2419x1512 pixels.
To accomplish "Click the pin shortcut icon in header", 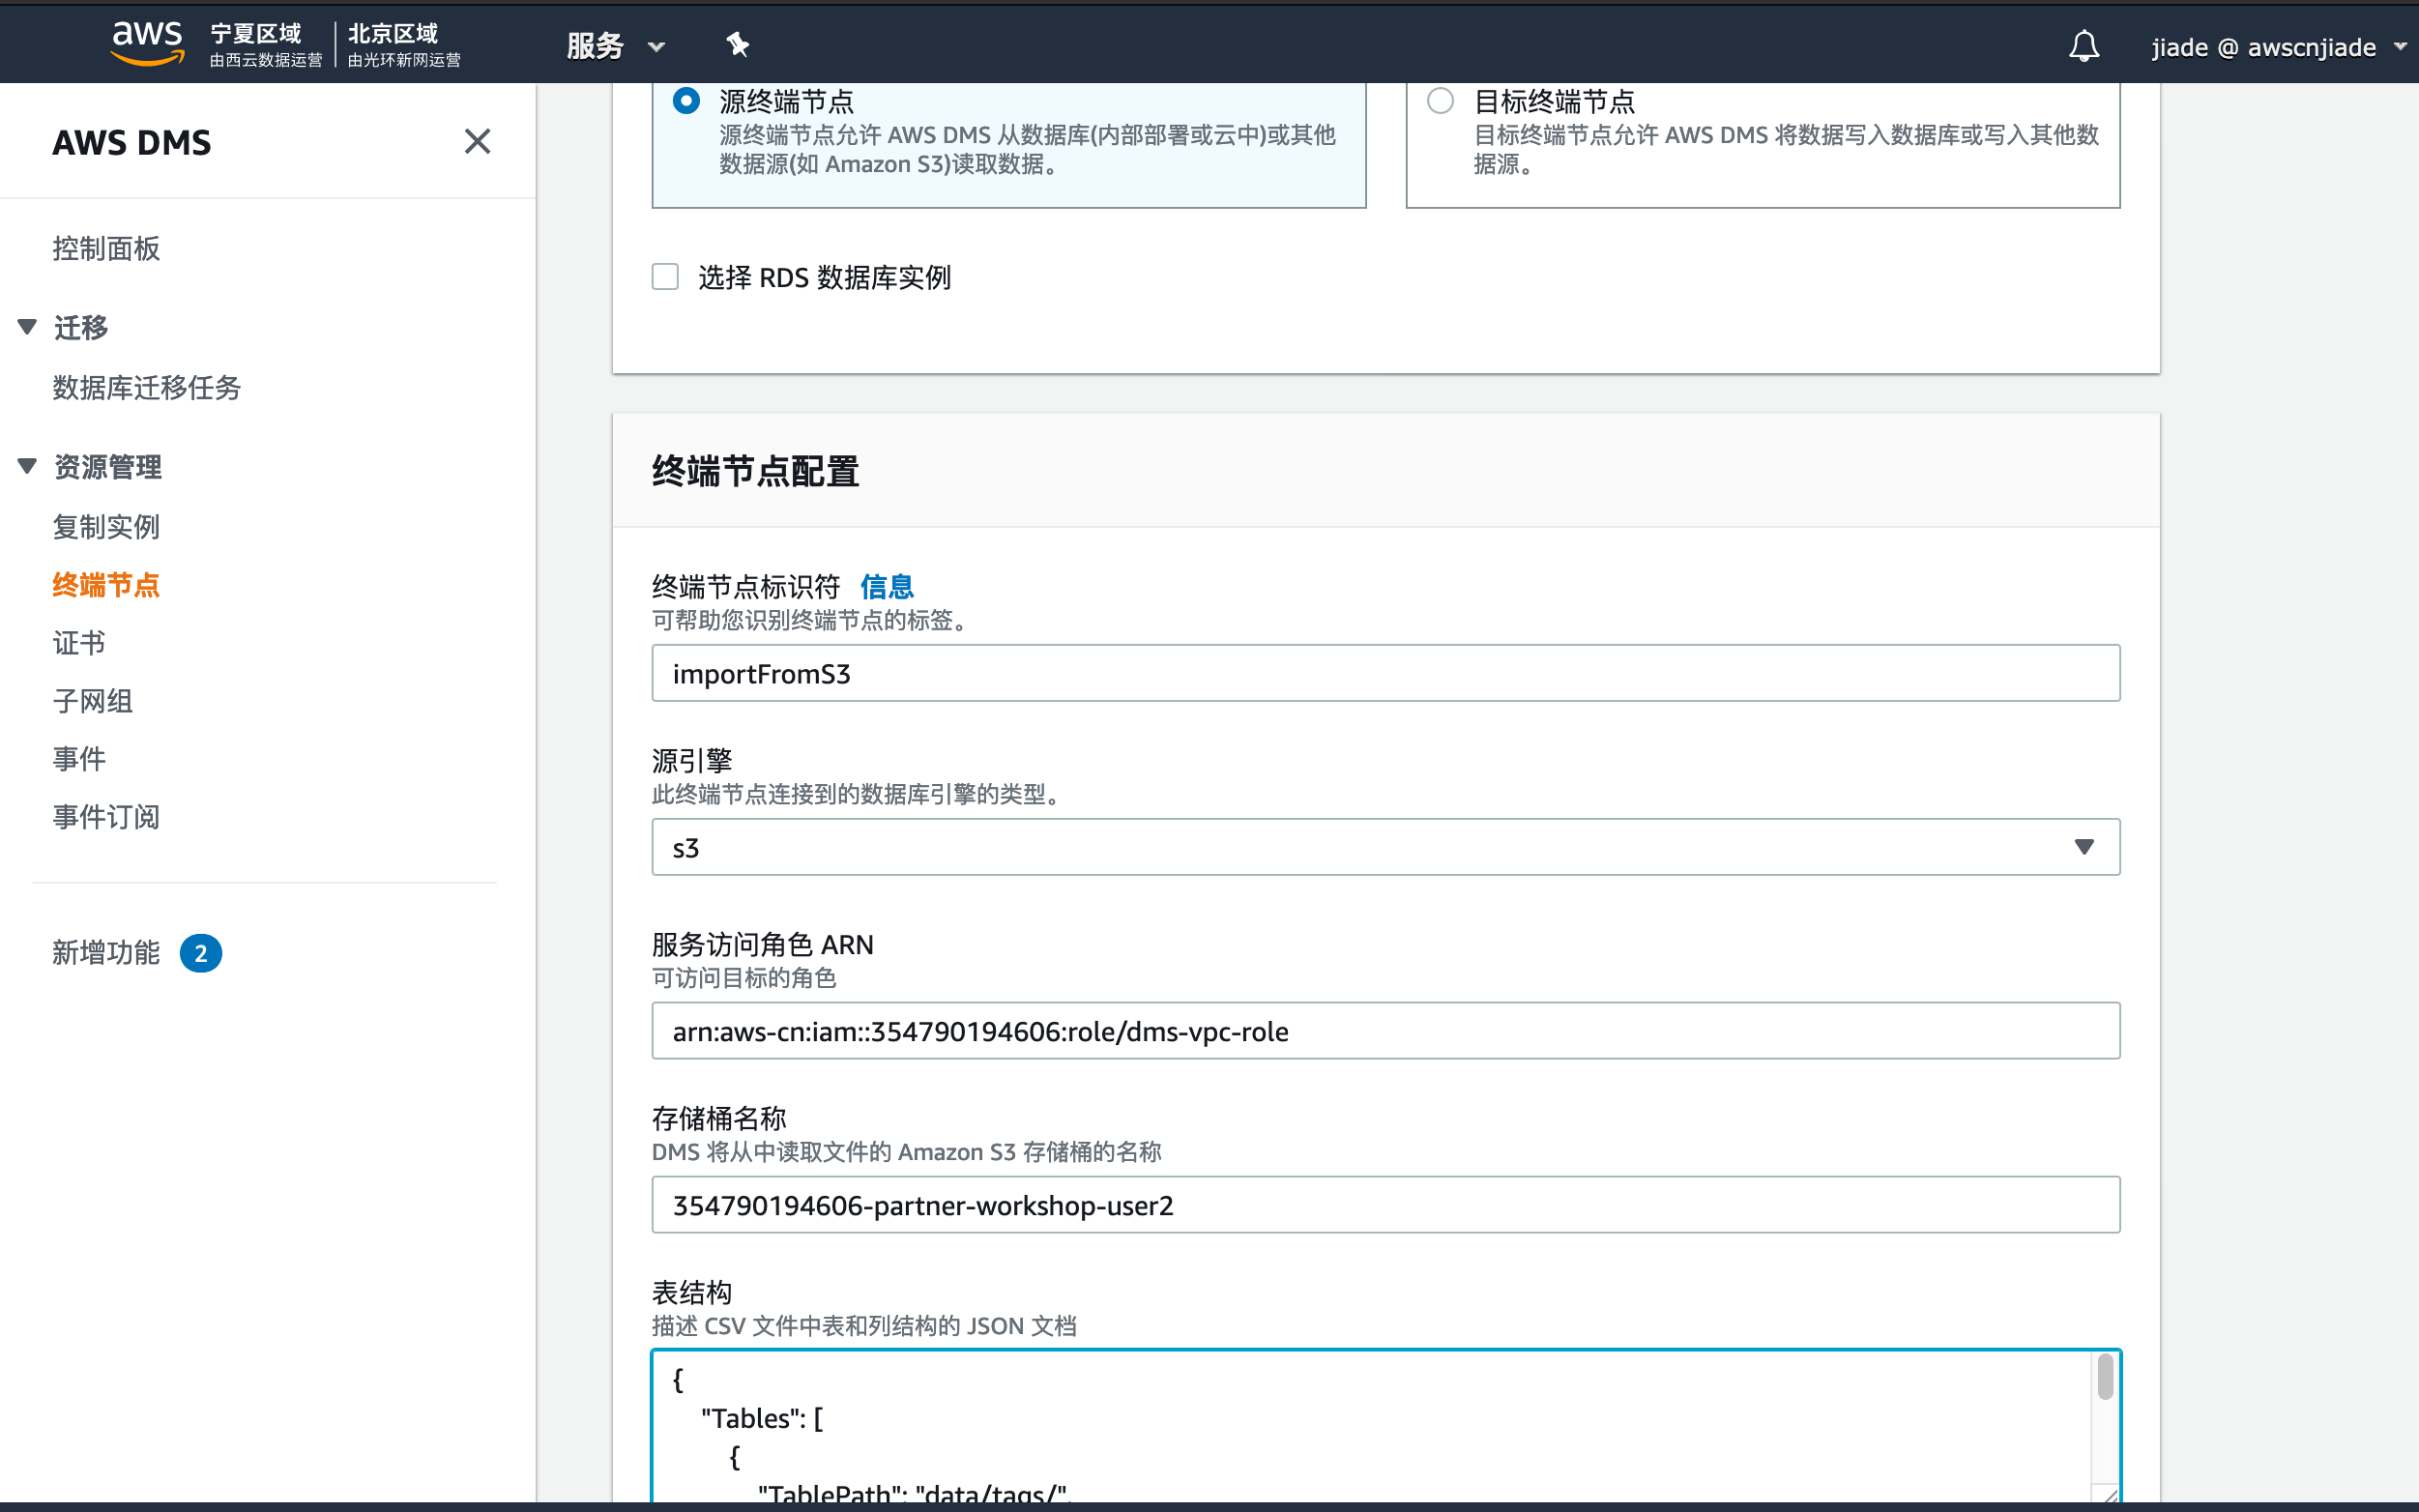I will 737,45.
